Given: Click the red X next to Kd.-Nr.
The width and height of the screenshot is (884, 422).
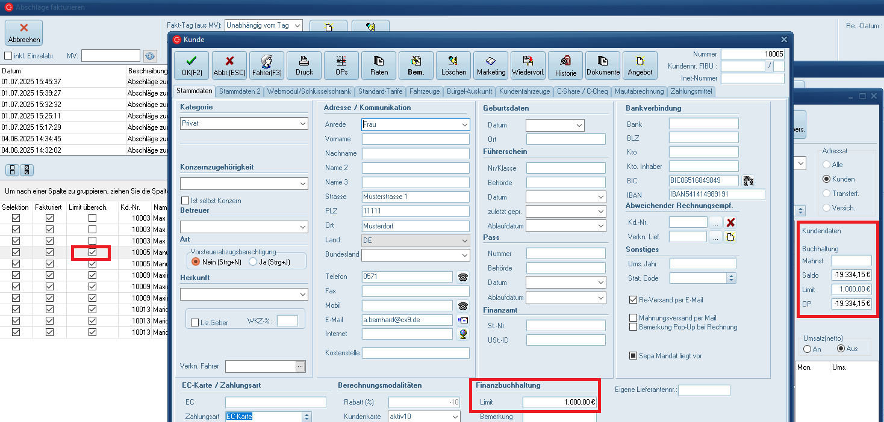Looking at the screenshot, I should [x=730, y=222].
